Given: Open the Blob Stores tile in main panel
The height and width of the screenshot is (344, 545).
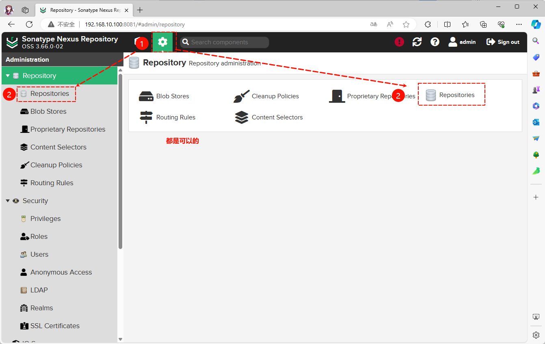Looking at the screenshot, I should pyautogui.click(x=164, y=96).
